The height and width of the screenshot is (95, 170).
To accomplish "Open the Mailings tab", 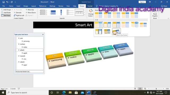I will click(53, 6).
